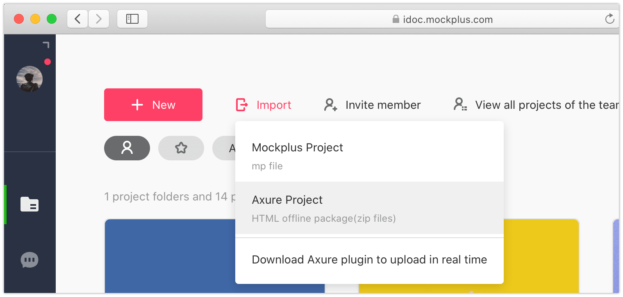623x297 pixels.
Task: Click the profile avatar with notification dot
Action: click(x=29, y=79)
